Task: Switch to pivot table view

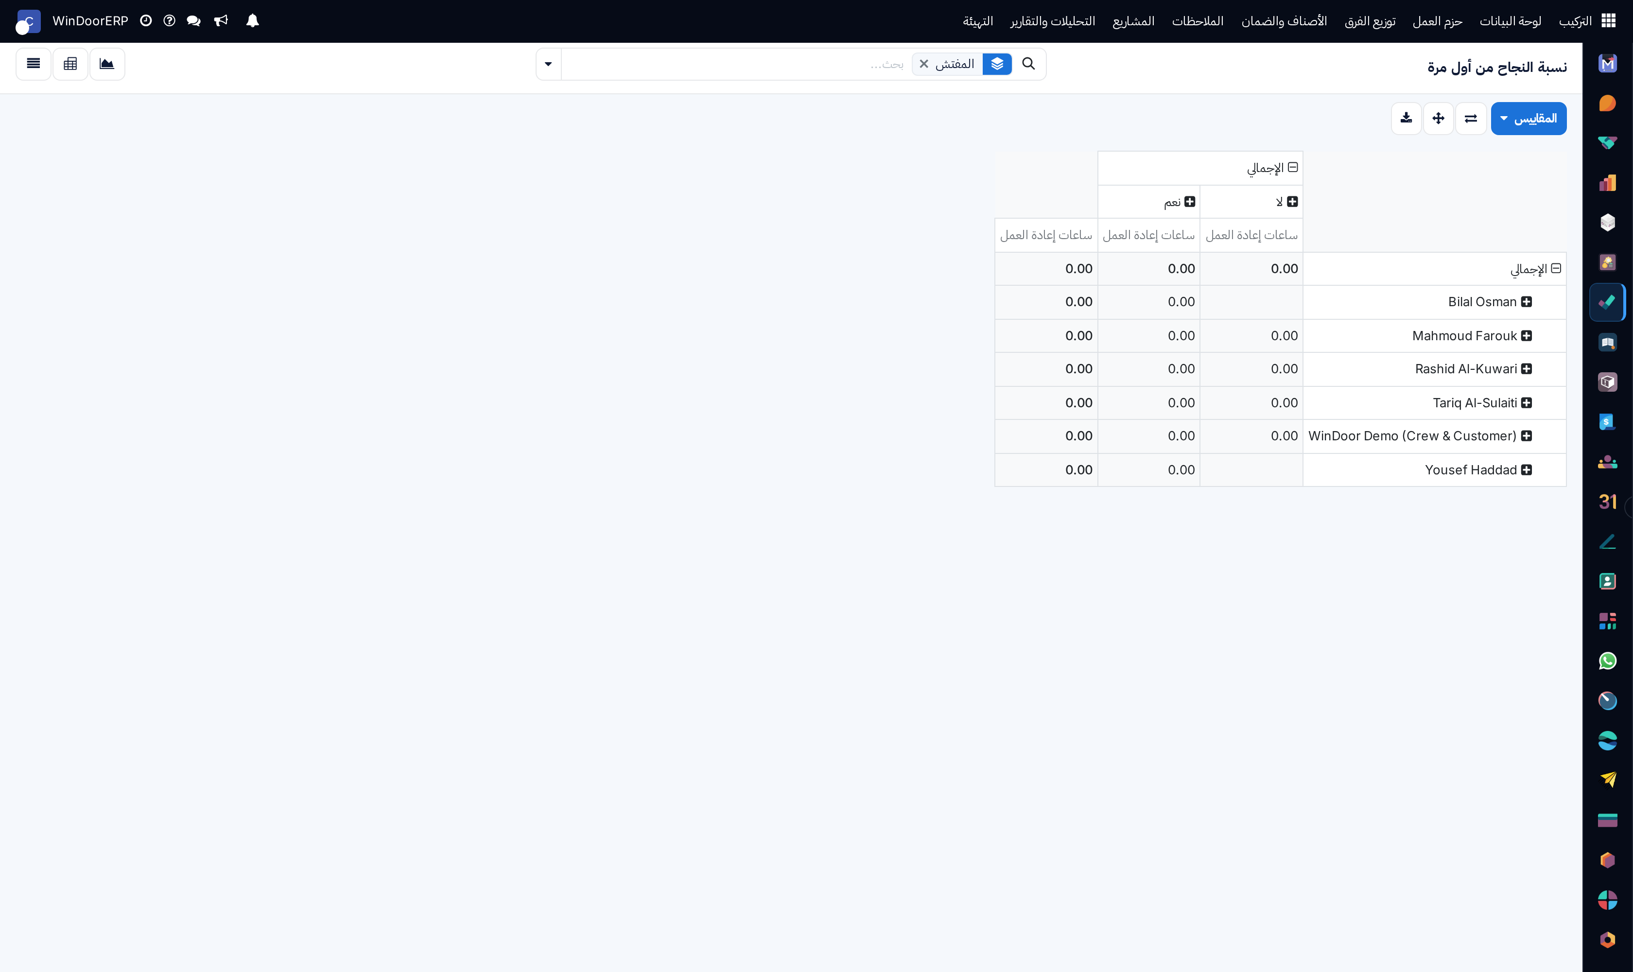Action: click(x=70, y=64)
